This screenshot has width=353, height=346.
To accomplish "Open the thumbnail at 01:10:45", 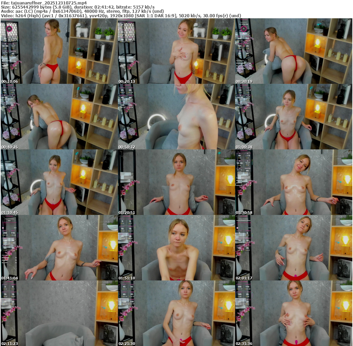I will point(59,182).
